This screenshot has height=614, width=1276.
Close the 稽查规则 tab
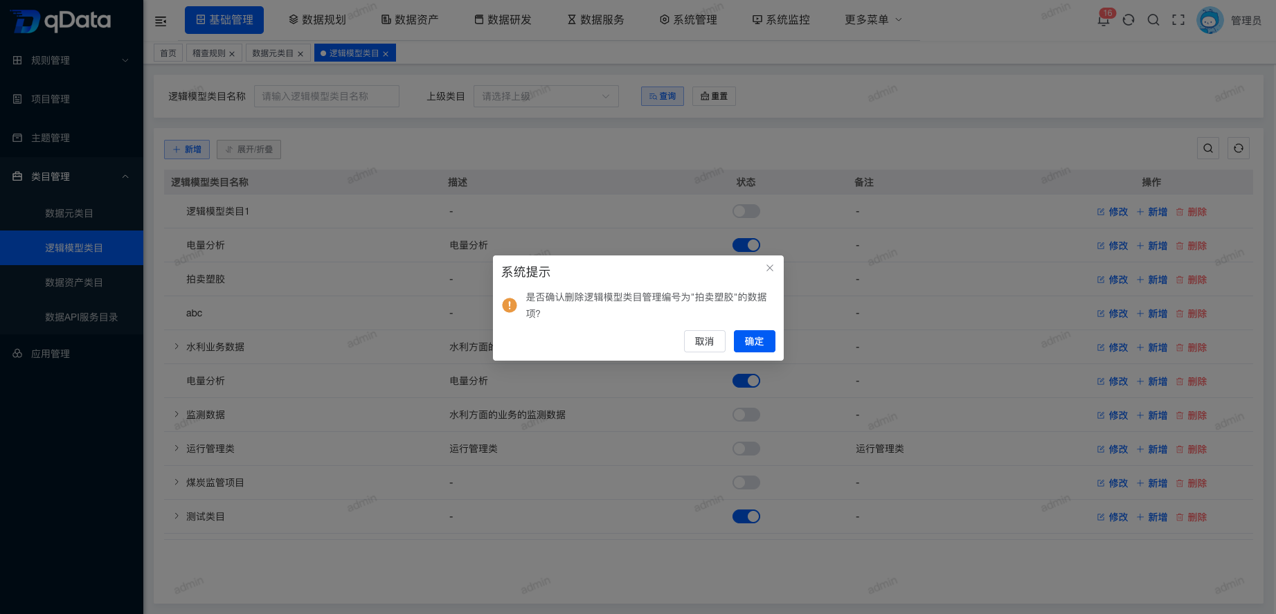pyautogui.click(x=232, y=54)
